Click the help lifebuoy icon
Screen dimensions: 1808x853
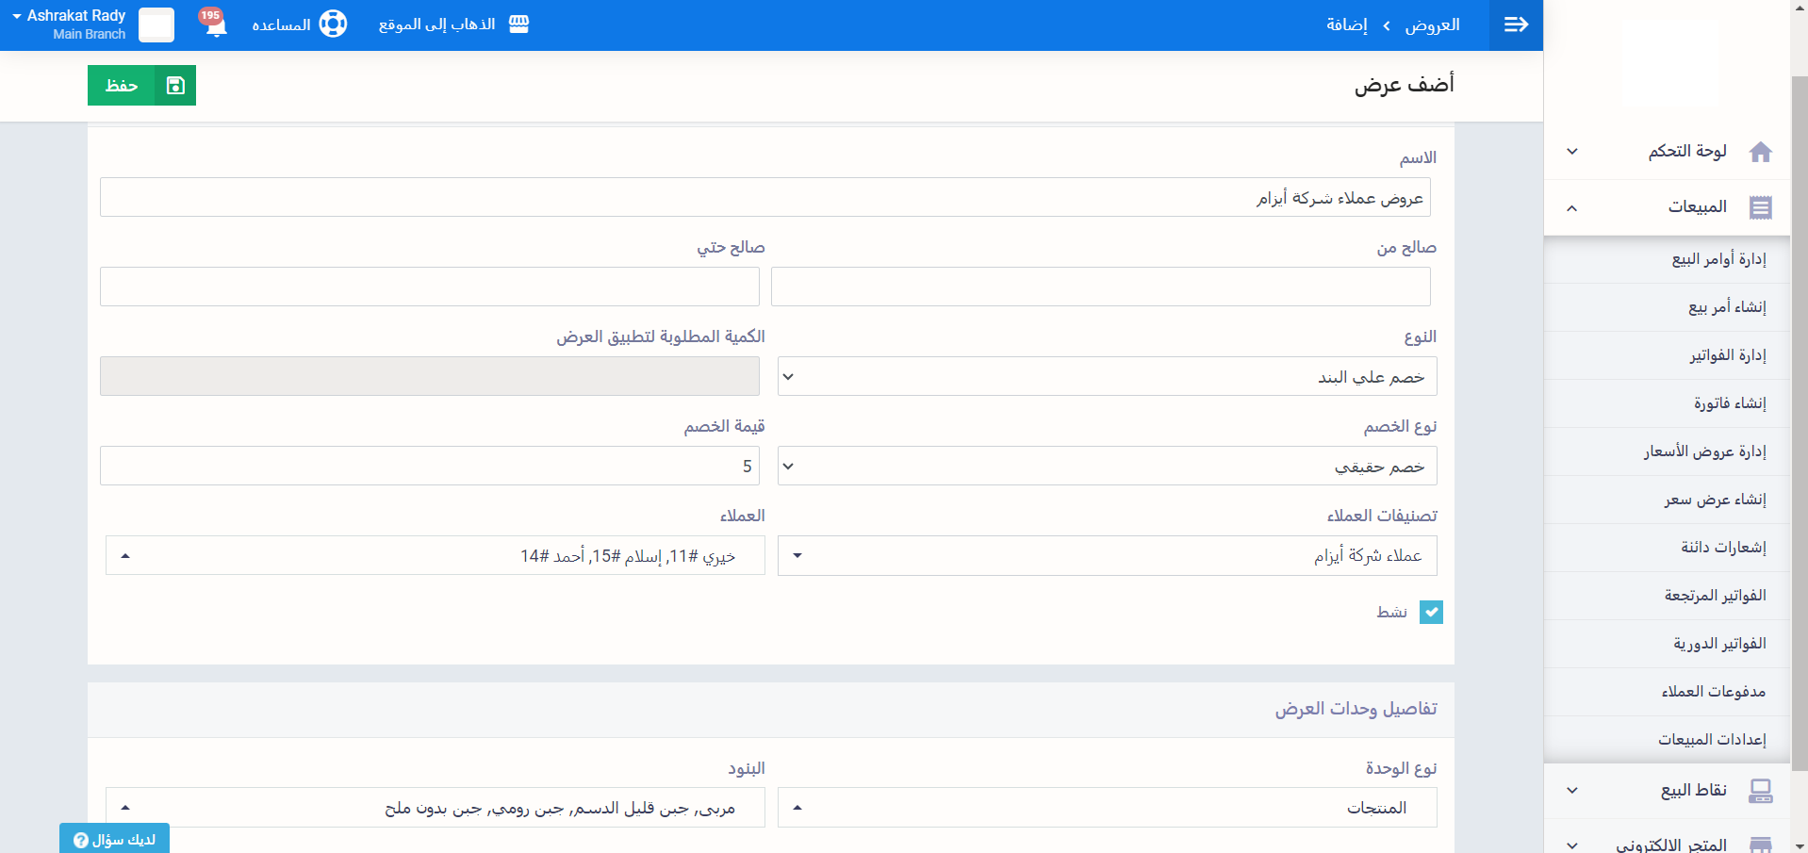[333, 24]
